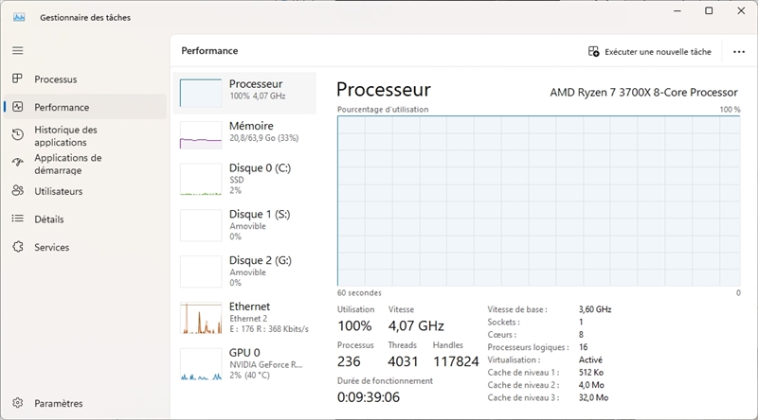The height and width of the screenshot is (420, 758).
Task: Toggle the hamburger navigation menu
Action: point(17,50)
